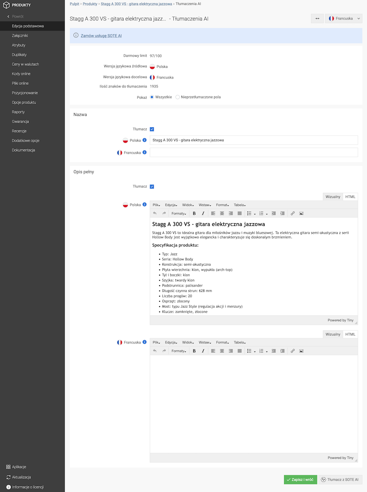
Task: Open Format menu in Francuska editor
Action: pyautogui.click(x=222, y=342)
